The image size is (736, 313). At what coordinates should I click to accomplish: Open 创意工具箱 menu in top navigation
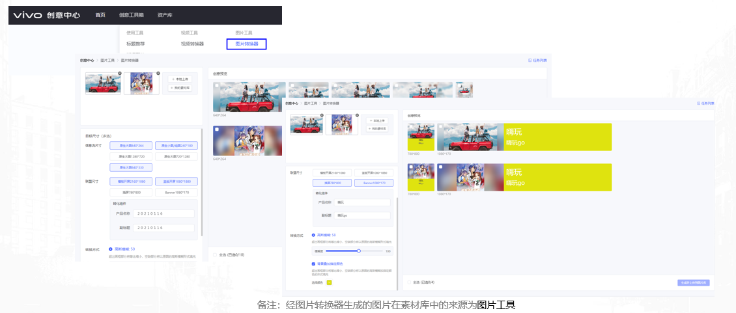click(x=132, y=15)
